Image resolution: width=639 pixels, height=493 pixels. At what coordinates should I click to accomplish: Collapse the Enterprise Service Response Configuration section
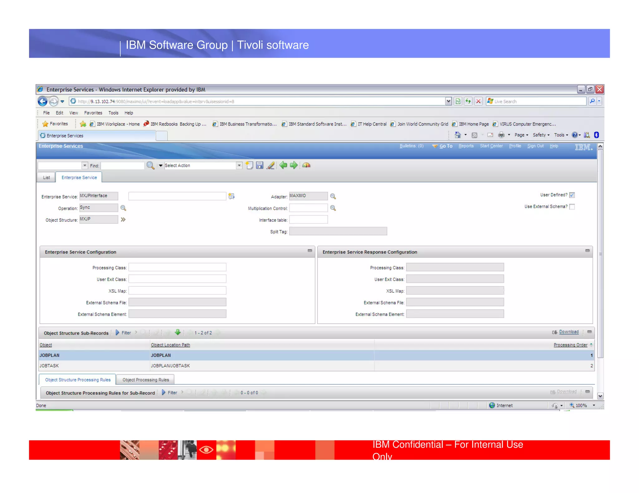point(588,251)
